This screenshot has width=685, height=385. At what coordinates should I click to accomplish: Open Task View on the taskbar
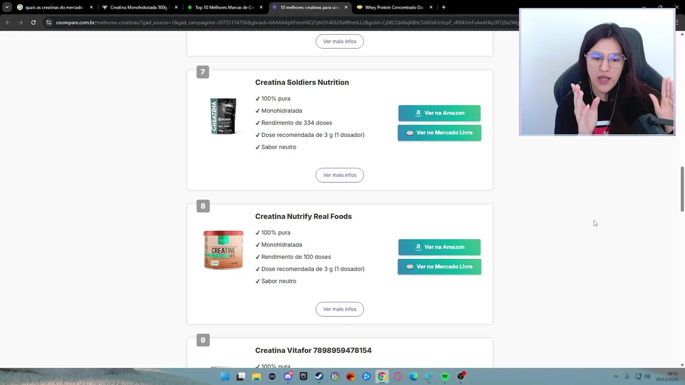(x=241, y=376)
